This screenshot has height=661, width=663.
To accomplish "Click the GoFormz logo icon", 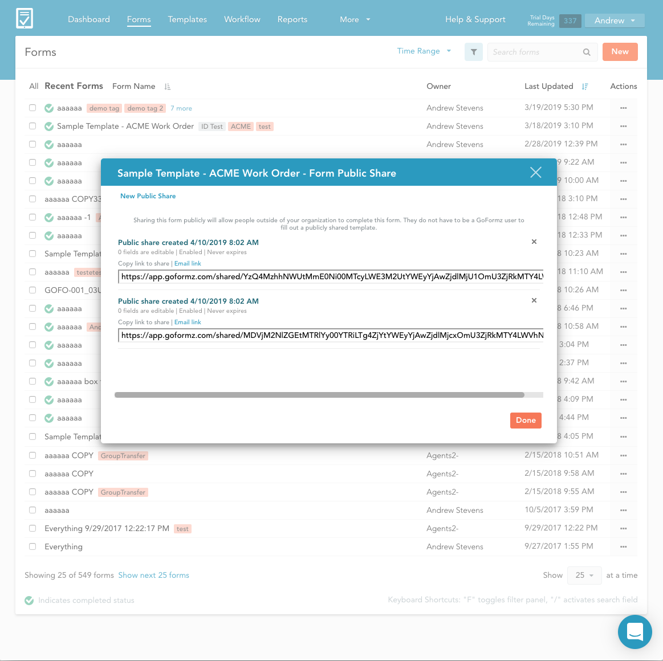I will pyautogui.click(x=25, y=18).
